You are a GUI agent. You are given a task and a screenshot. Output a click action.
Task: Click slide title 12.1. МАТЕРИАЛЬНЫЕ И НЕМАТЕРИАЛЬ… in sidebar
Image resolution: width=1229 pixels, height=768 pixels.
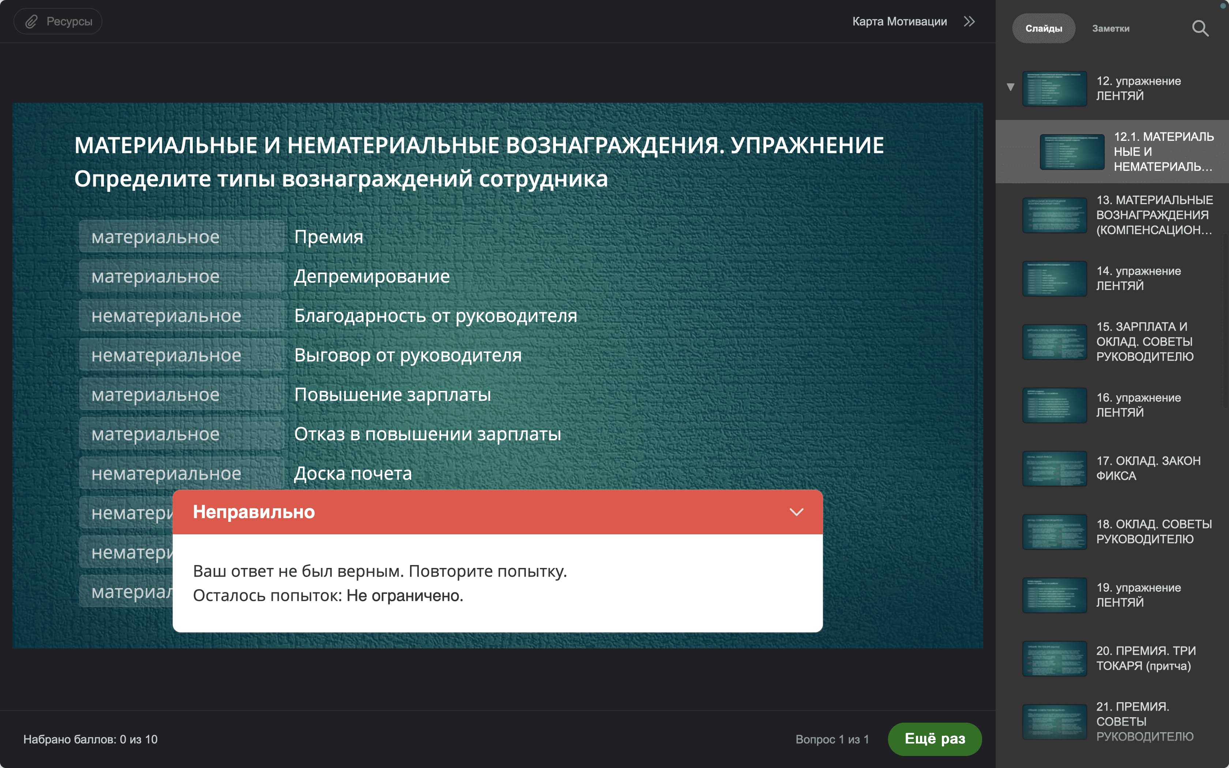1164,152
